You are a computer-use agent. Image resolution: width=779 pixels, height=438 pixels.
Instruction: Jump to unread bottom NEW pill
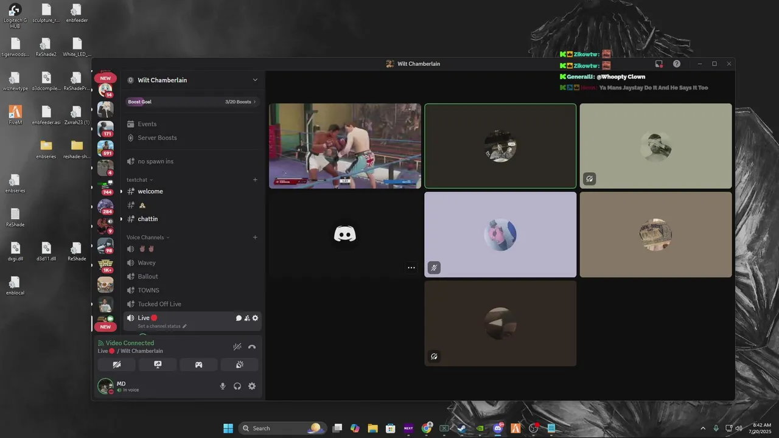click(105, 327)
